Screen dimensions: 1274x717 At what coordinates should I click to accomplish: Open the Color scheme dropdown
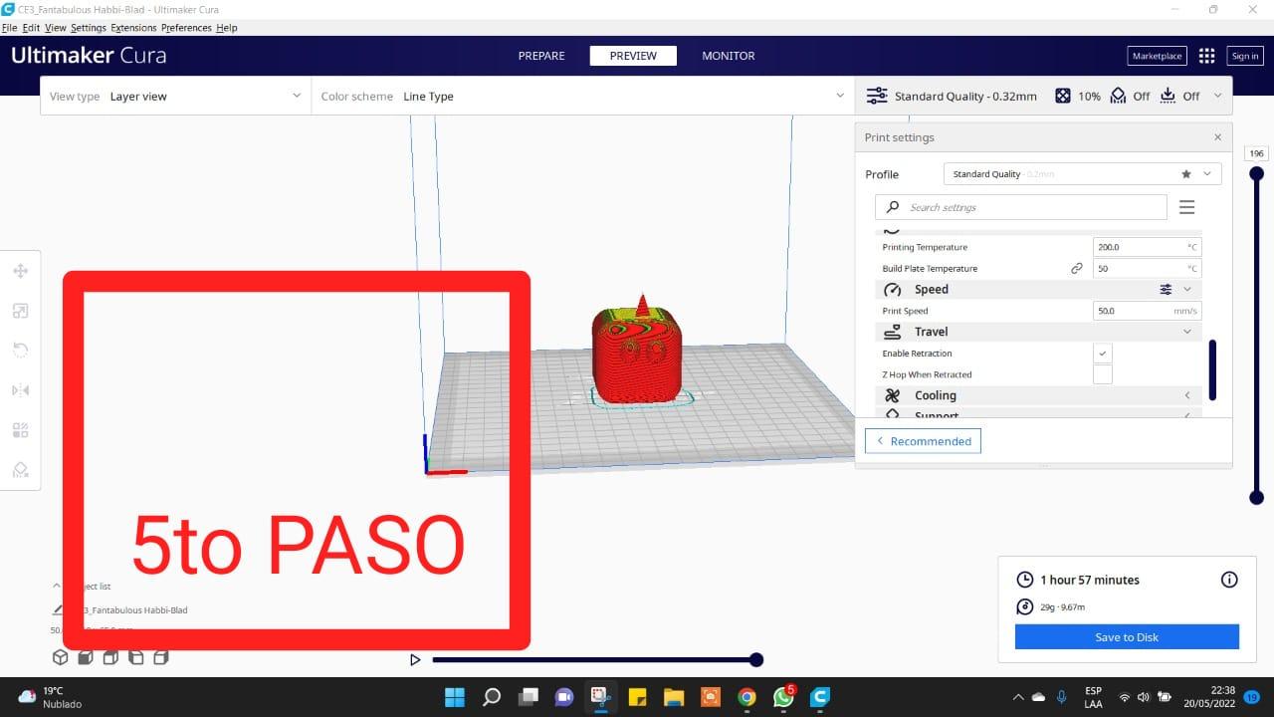[582, 97]
